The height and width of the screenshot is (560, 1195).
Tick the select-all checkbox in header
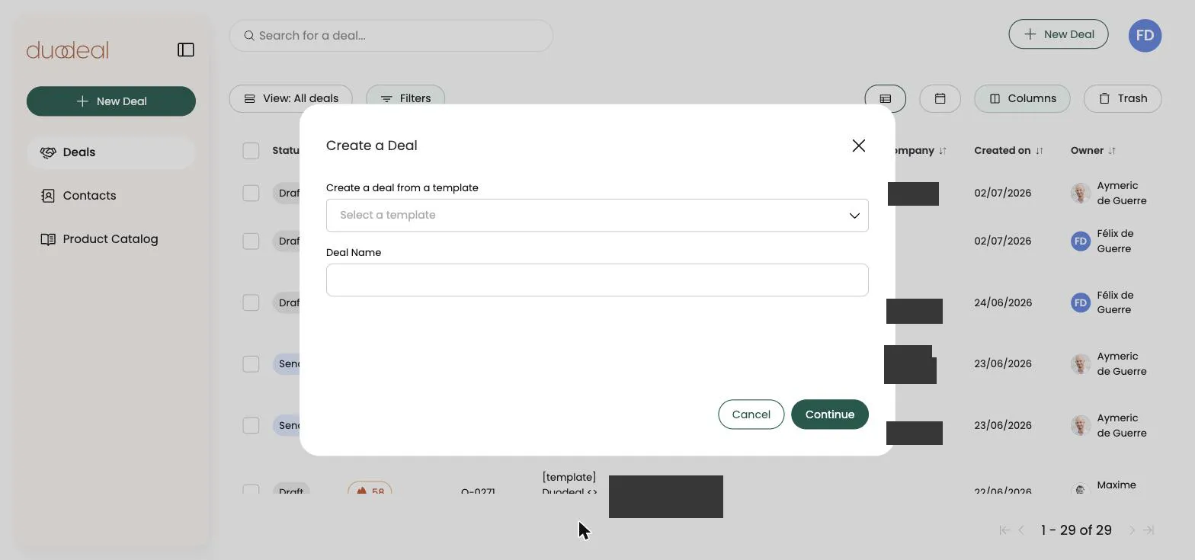click(x=251, y=151)
